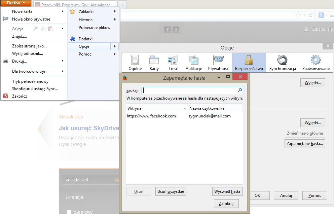Viewport: 334px width, 214px height.
Task: Click the Firefox logo in Zapamiętane hasła title
Action: coord(125,78)
